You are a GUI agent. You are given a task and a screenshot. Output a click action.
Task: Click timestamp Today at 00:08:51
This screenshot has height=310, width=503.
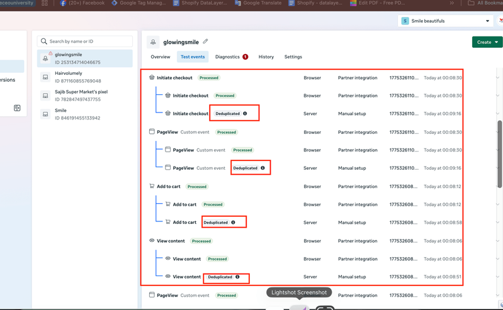click(443, 277)
